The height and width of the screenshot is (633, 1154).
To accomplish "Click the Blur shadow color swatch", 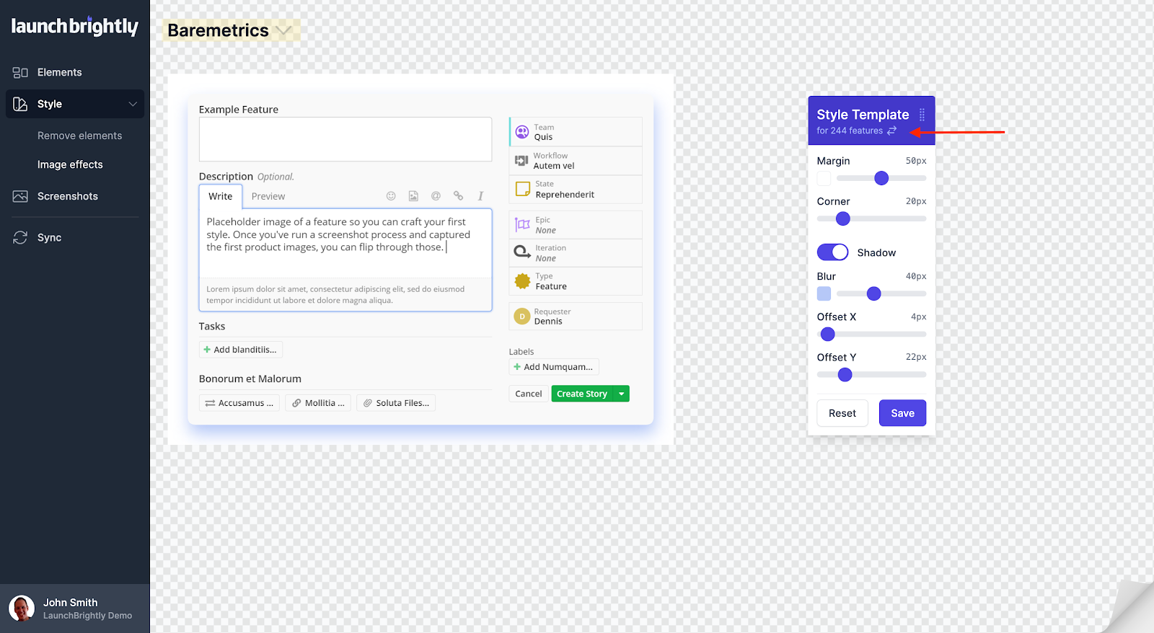I will click(824, 293).
